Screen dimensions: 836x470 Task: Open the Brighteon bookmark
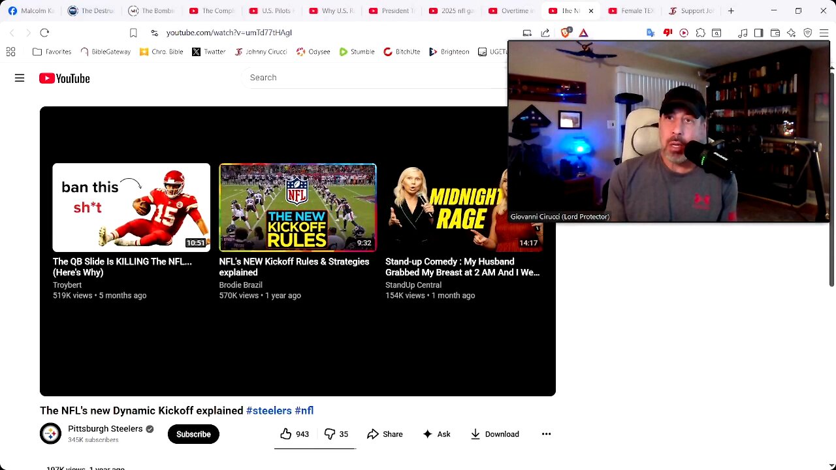pyautogui.click(x=449, y=52)
